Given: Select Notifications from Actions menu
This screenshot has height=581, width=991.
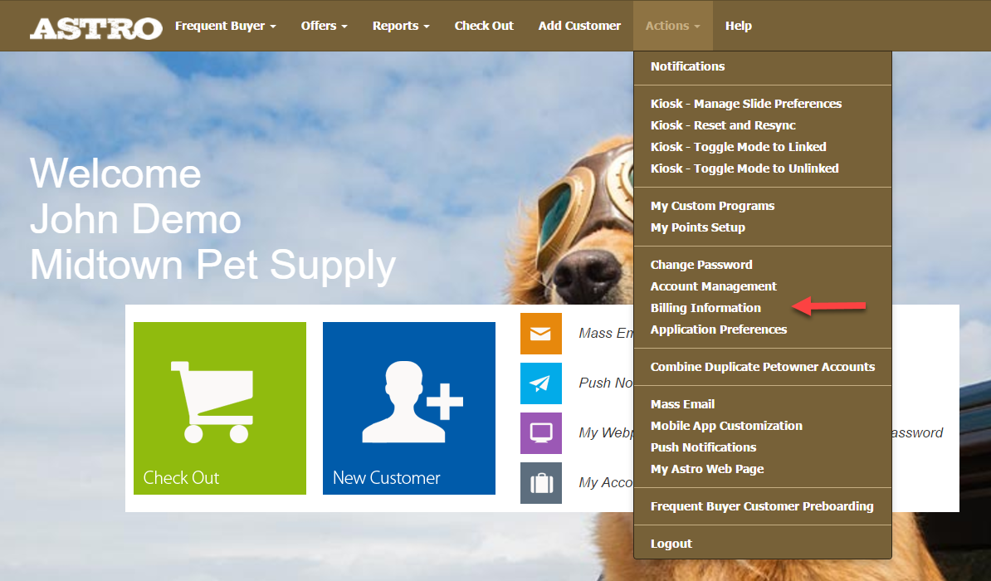Looking at the screenshot, I should [x=687, y=66].
